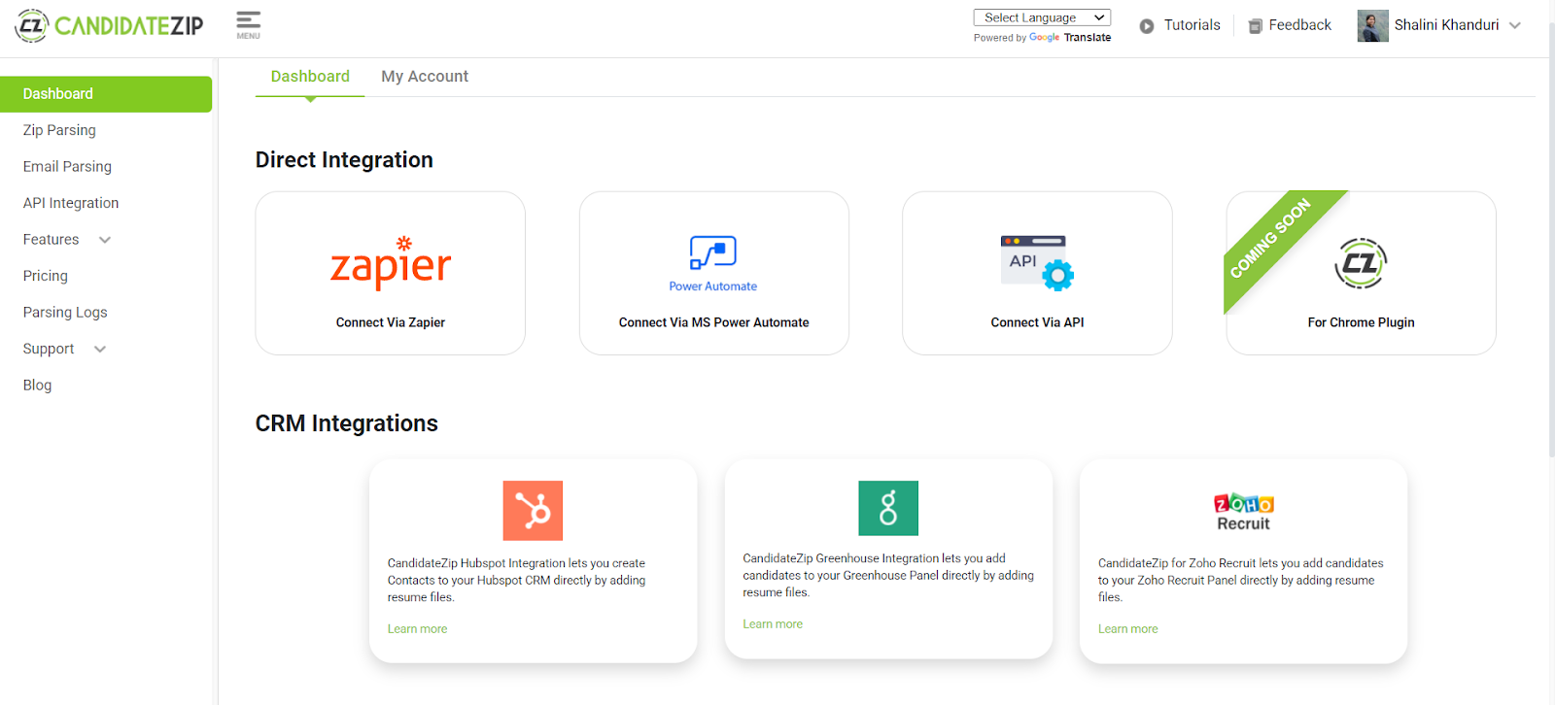Expand the Features sidebar submenu
1555x705 pixels.
click(x=105, y=240)
